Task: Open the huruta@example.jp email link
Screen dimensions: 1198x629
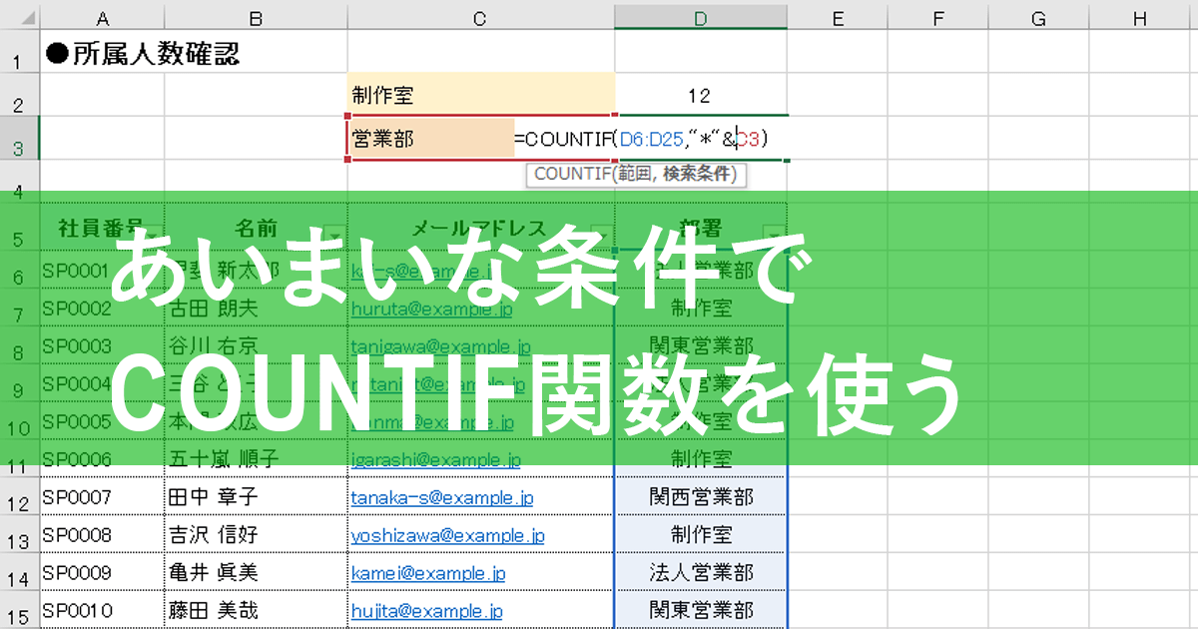Action: click(431, 309)
